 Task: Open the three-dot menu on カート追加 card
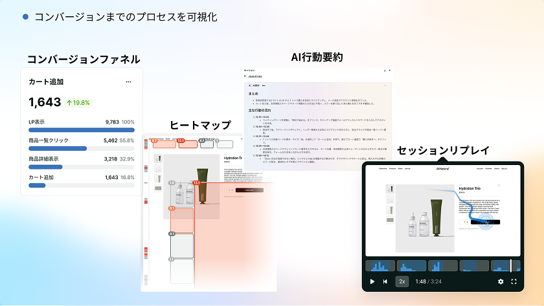[x=128, y=82]
